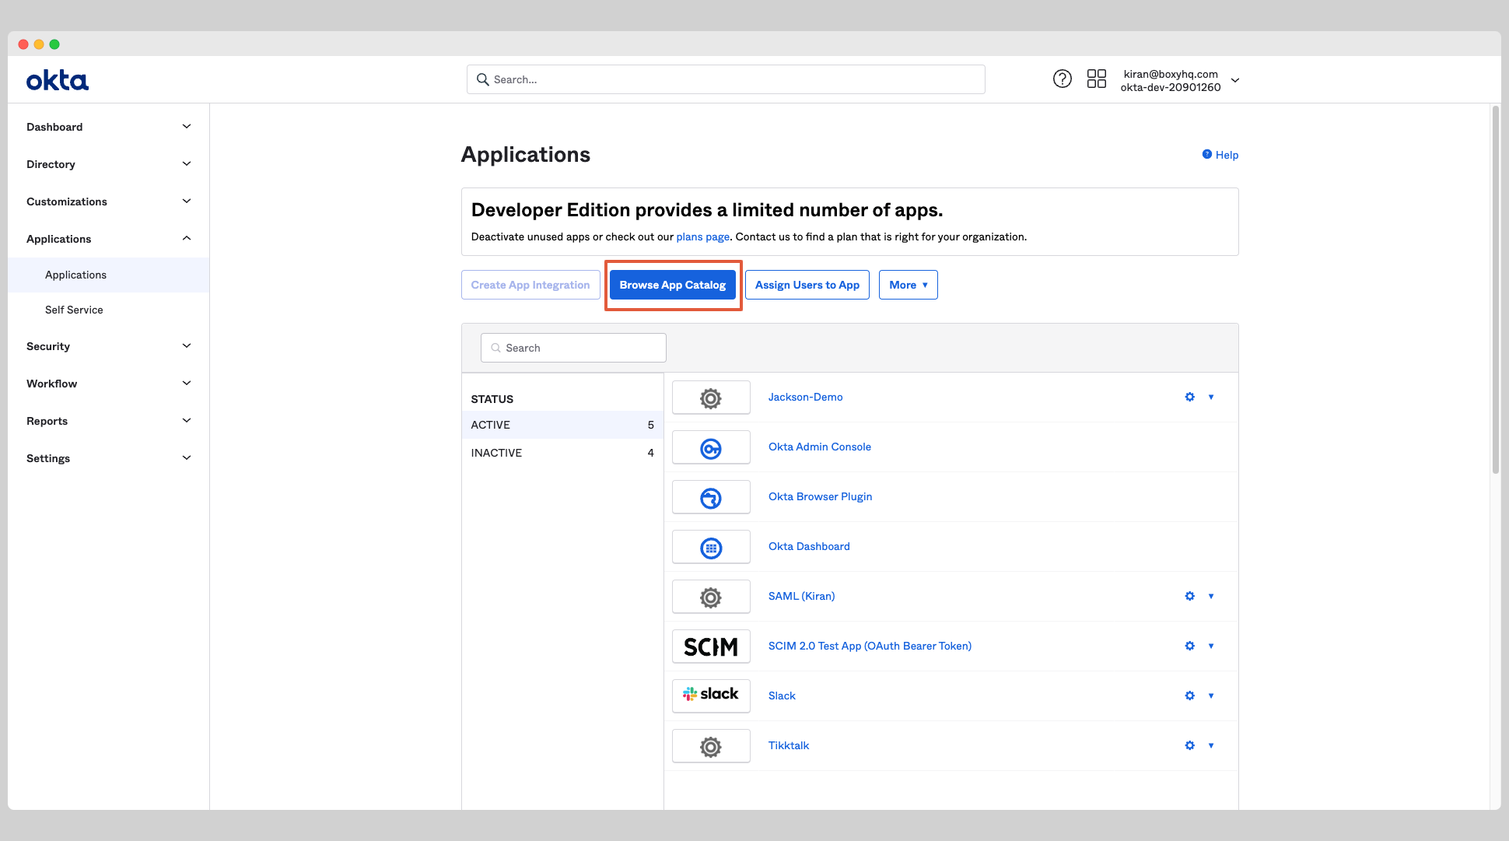Screen dimensions: 1509x841
Task: Click the apps grid icon near account name
Action: tap(1097, 79)
